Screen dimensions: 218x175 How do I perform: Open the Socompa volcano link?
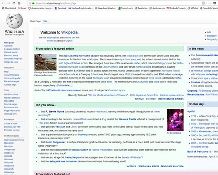(83, 134)
